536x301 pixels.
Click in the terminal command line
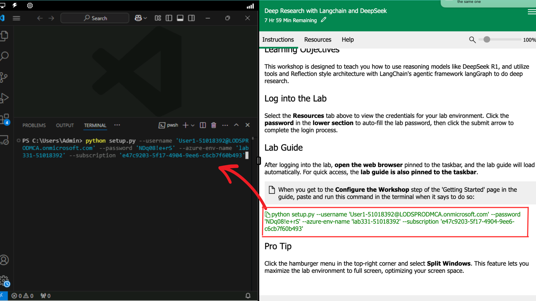point(135,148)
